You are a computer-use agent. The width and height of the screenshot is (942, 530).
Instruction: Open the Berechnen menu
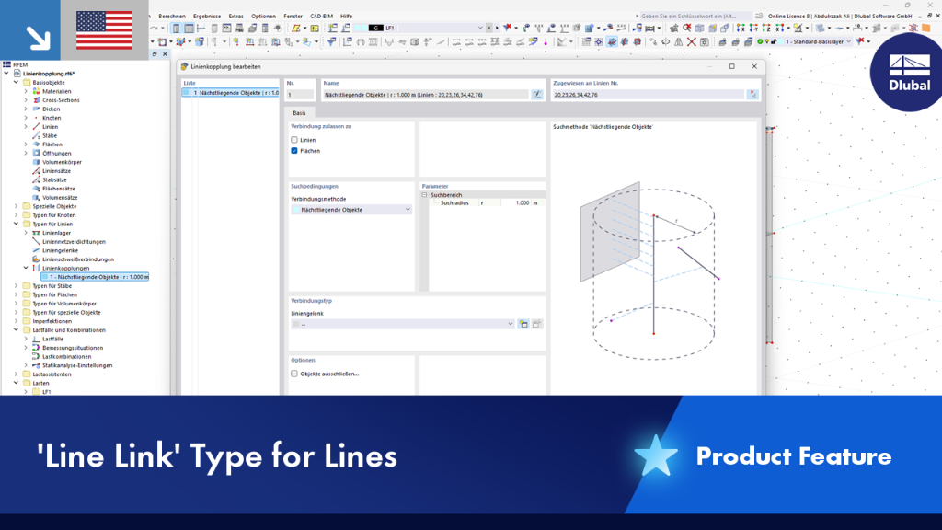pos(172,17)
